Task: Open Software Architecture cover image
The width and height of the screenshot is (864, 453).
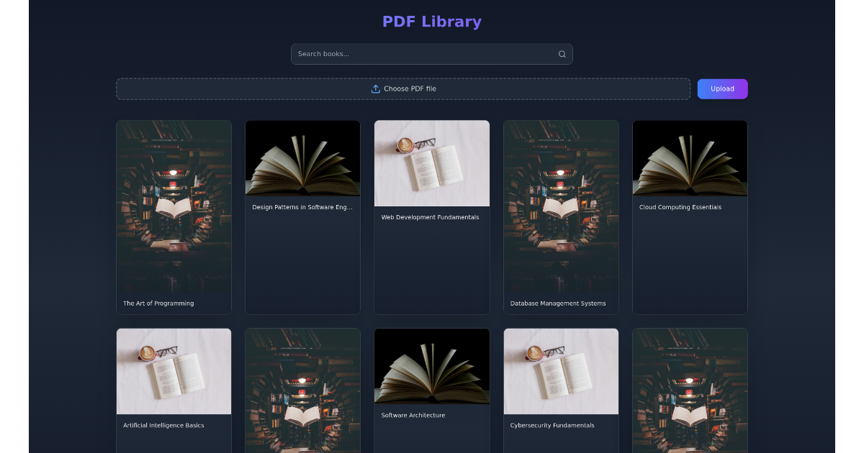Action: (x=432, y=366)
